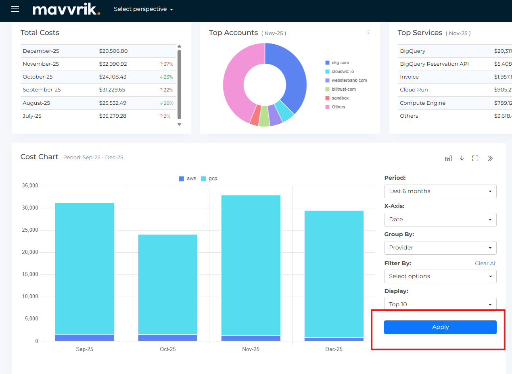Click the Total Costs scrollbar thumb

tap(179, 84)
